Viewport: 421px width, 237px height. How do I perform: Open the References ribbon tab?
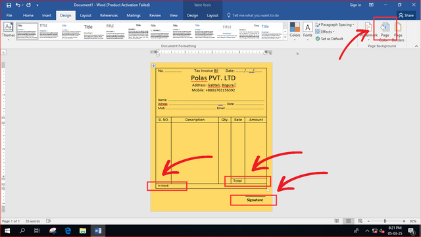tap(109, 15)
